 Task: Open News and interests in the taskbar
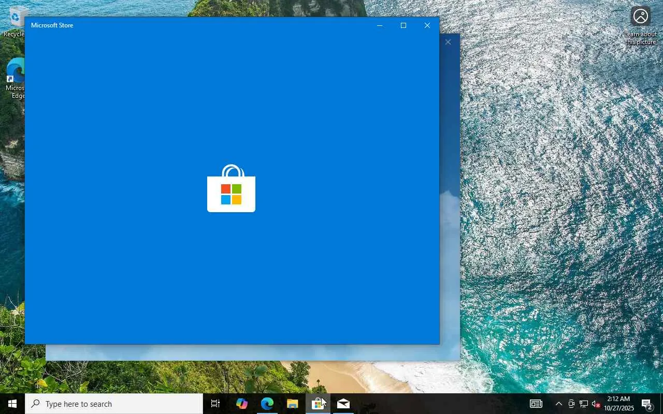536,404
